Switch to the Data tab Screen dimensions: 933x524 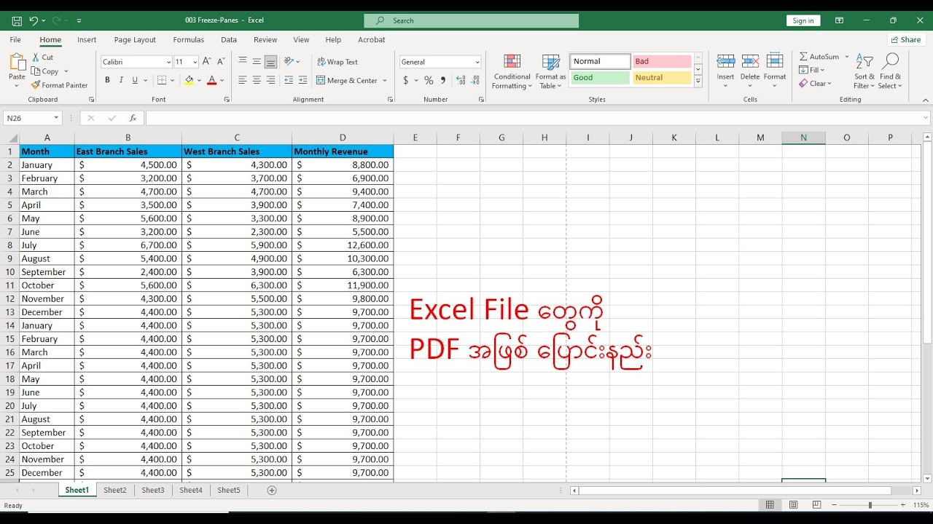click(x=229, y=40)
